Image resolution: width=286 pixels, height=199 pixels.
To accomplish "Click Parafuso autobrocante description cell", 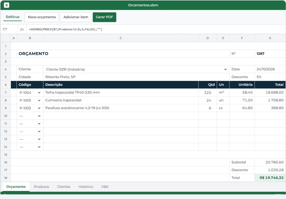I will click(x=121, y=108).
